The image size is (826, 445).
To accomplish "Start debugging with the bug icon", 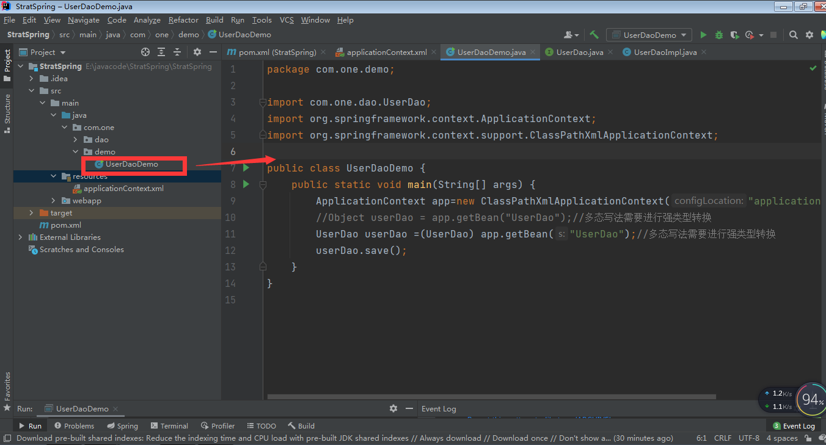I will click(x=719, y=35).
